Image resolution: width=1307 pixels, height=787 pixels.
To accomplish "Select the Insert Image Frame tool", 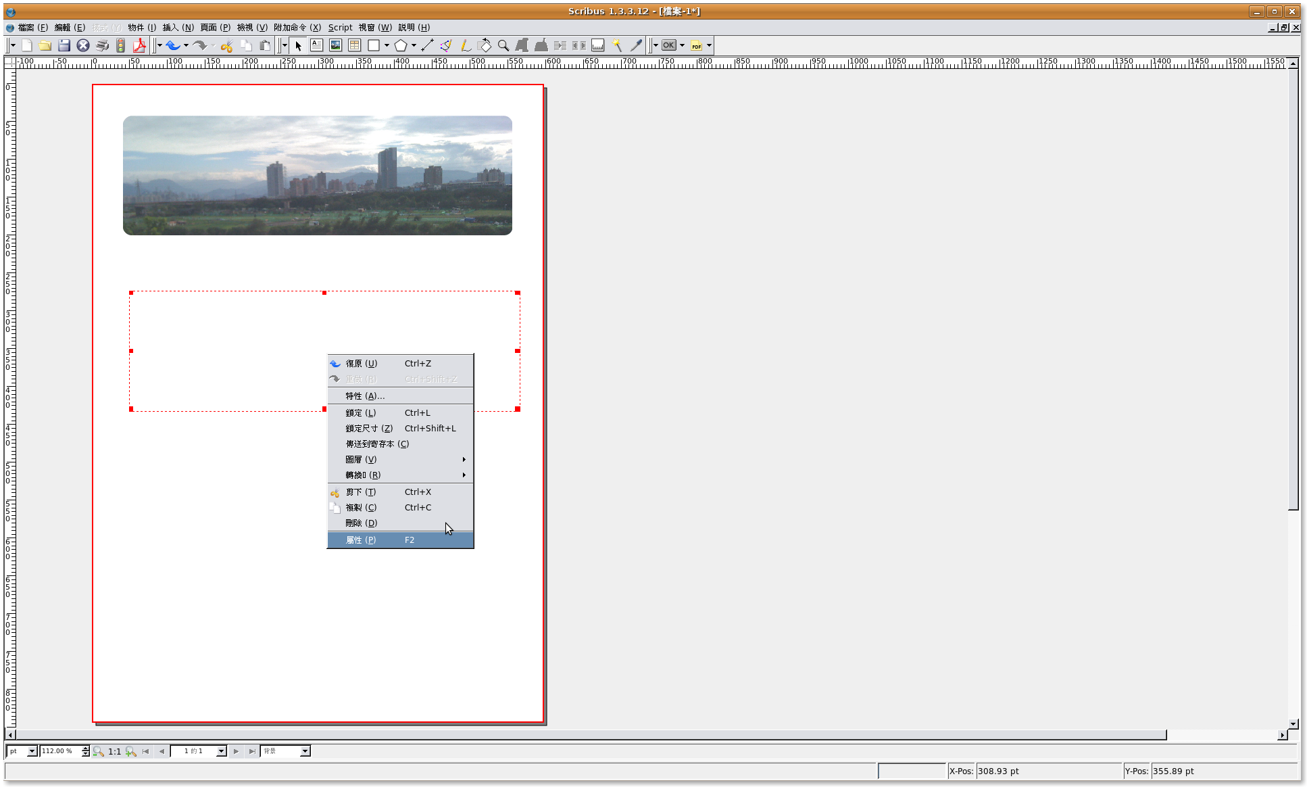I will (x=335, y=45).
